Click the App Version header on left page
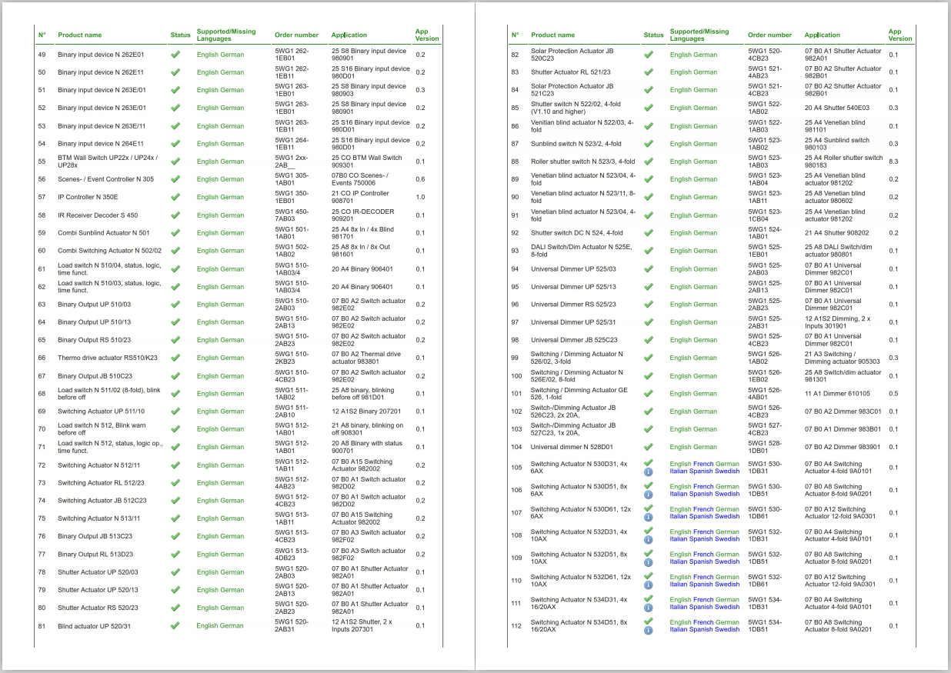Screen dimensions: 951x673 (x=427, y=35)
